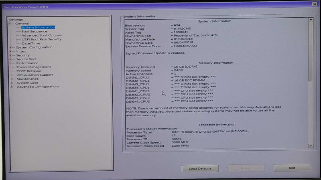Close the BIOS setup window
321x180 pixels.
tap(315, 4)
